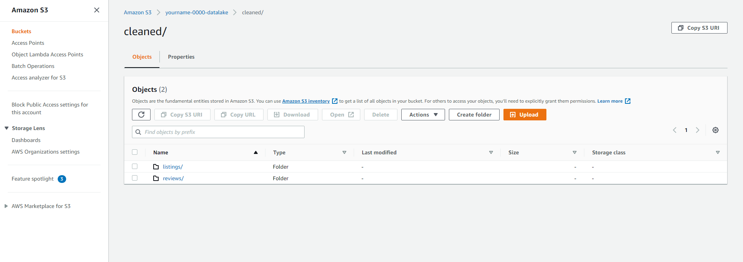Click the reviews/ folder icon

156,178
